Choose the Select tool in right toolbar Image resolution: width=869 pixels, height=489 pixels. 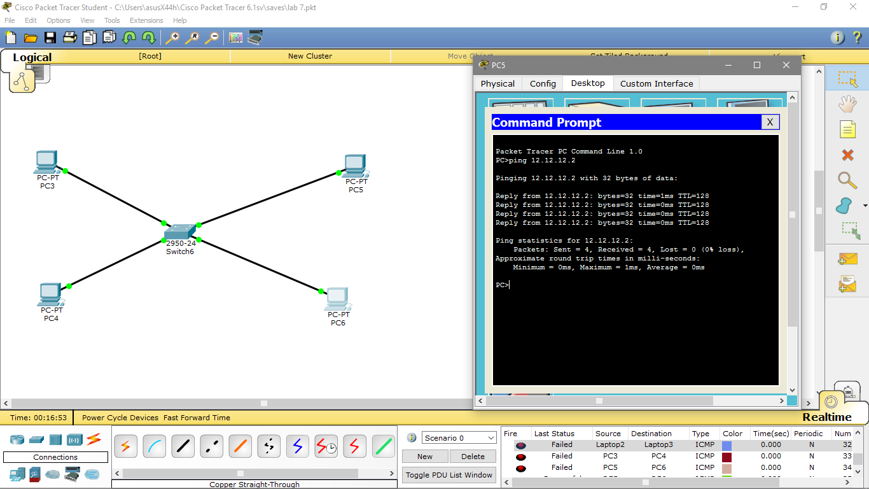(847, 79)
